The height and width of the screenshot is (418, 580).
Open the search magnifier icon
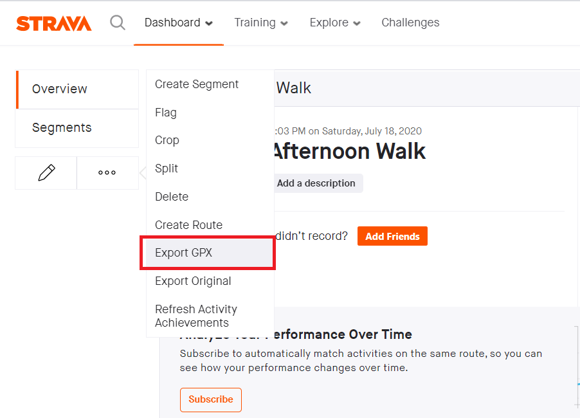tap(118, 23)
